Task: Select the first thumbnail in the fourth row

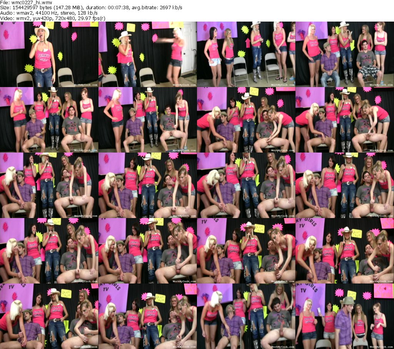Action: click(x=49, y=251)
